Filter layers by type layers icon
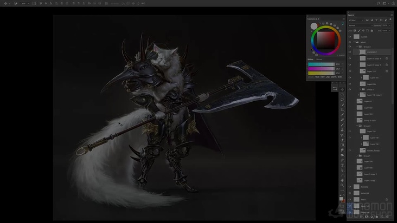The width and height of the screenshot is (397, 223). click(x=376, y=20)
